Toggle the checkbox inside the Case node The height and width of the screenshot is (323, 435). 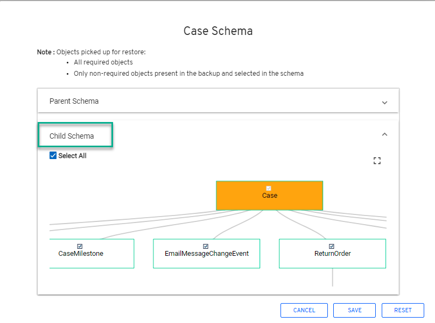[269, 188]
